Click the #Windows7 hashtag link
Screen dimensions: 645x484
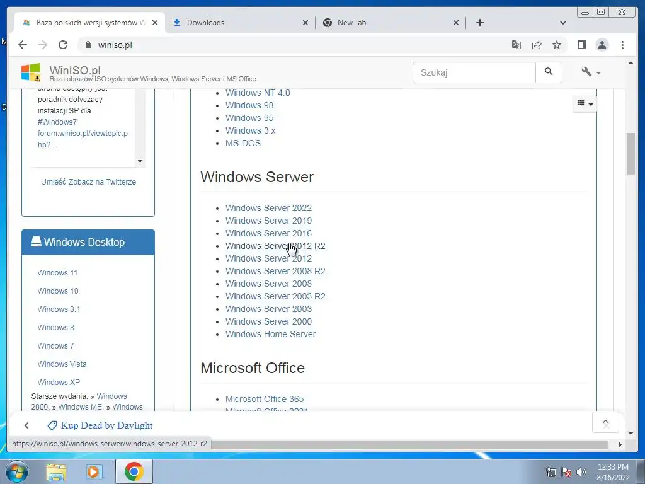[57, 122]
